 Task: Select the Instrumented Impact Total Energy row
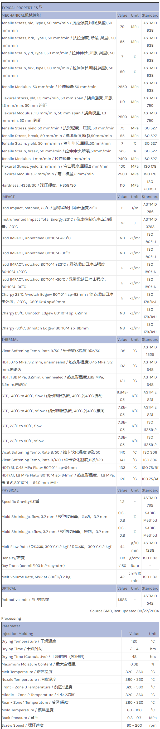pyautogui.click(x=57, y=223)
